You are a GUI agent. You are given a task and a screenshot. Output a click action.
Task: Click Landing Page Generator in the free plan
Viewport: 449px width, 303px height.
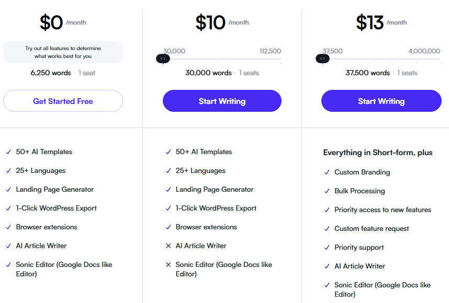click(55, 189)
